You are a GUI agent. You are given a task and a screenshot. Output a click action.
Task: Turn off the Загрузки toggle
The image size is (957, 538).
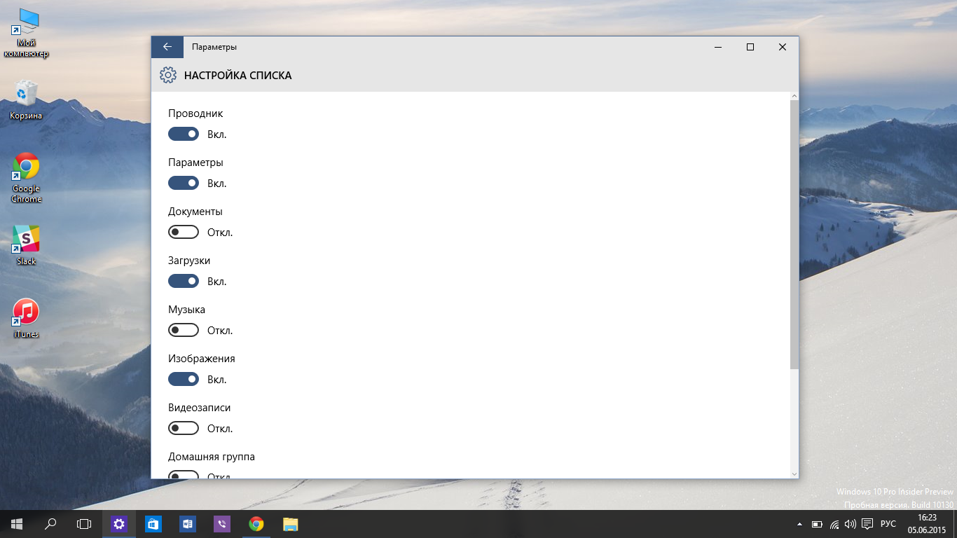pos(184,281)
